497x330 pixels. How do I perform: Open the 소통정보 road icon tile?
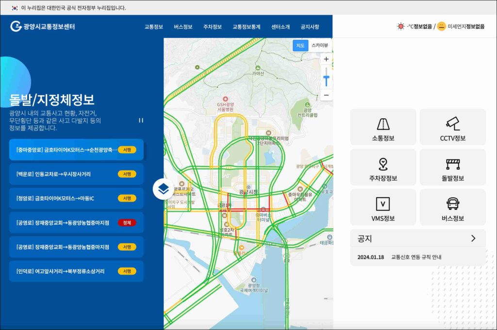point(383,127)
